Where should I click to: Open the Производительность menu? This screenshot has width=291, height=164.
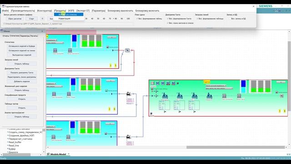[x=23, y=11]
